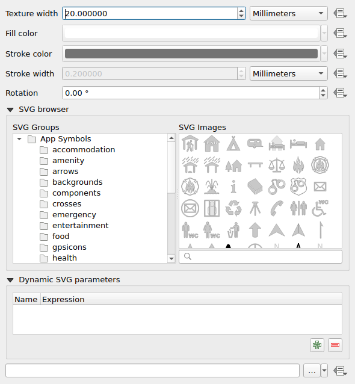The width and height of the screenshot is (355, 384).
Task: Click the SVG Groups scrollbar down arrow
Action: pyautogui.click(x=171, y=259)
